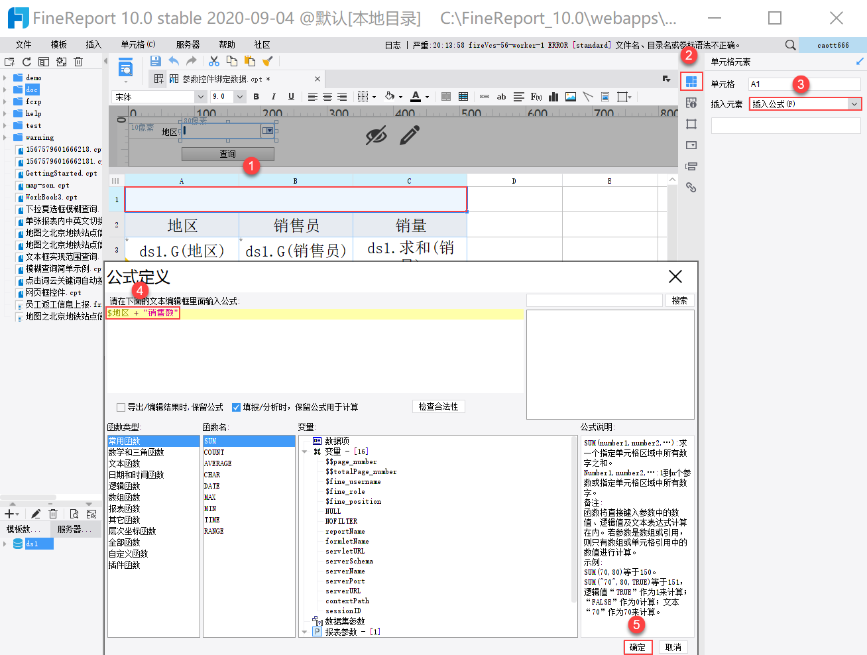This screenshot has width=867, height=655.
Task: Undo the last action
Action: 174,61
